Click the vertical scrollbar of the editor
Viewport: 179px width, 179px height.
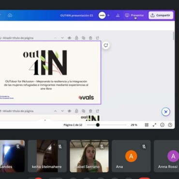174,36
